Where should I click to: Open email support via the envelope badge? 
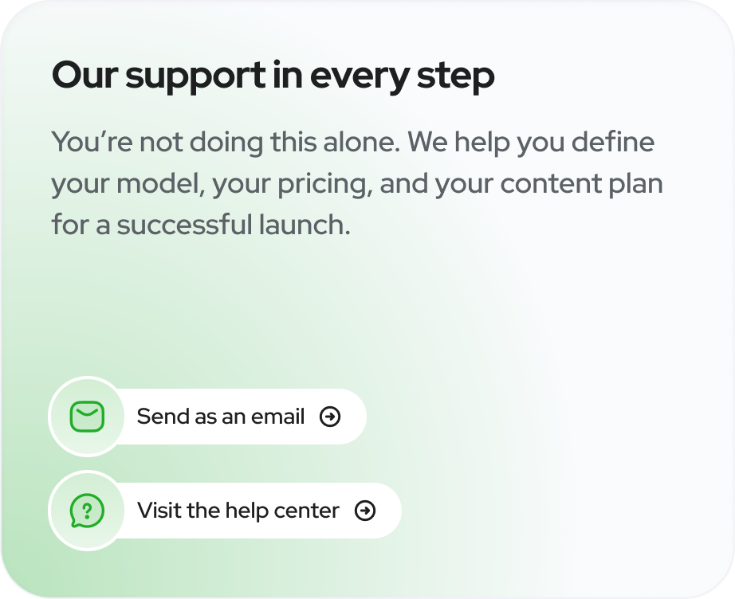(x=87, y=416)
